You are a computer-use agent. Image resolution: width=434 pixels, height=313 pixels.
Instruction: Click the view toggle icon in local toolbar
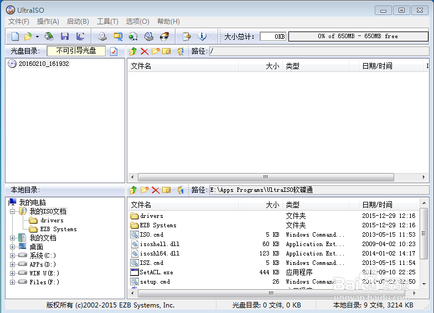point(180,190)
